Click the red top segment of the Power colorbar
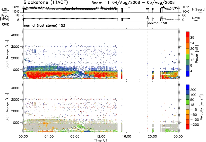This screenshot has width=206, height=142. click(188, 35)
